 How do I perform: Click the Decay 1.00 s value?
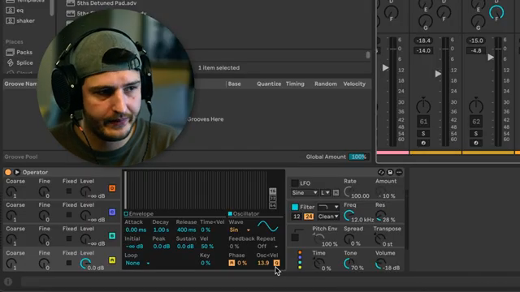tap(161, 230)
